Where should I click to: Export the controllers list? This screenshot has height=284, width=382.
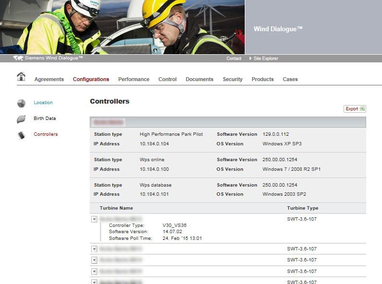(x=355, y=109)
